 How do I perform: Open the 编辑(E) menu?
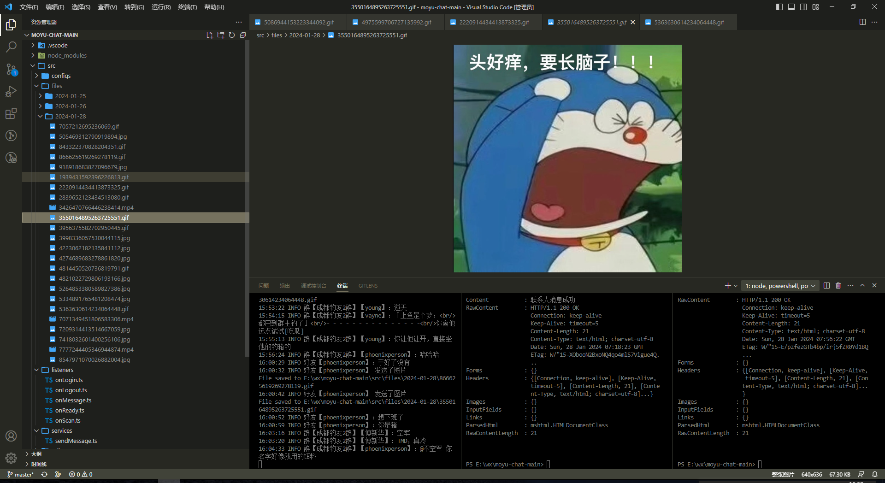tap(55, 7)
